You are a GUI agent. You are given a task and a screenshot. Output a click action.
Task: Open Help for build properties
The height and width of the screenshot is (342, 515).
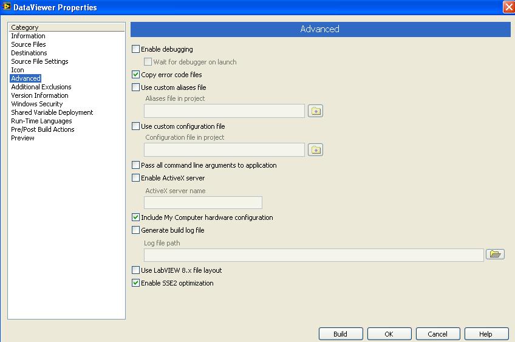click(486, 333)
